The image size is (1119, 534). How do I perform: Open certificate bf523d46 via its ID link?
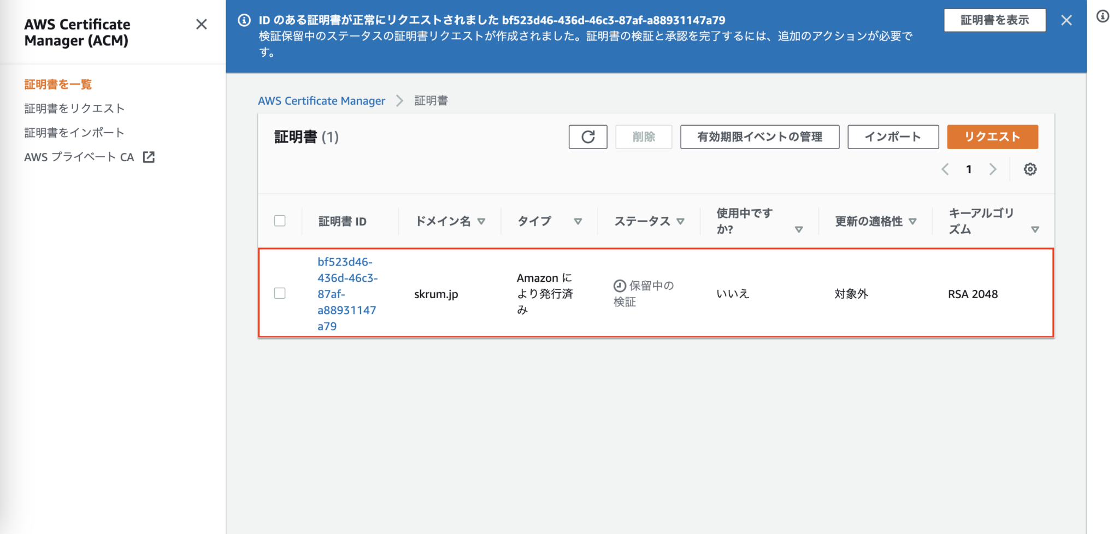coord(346,293)
